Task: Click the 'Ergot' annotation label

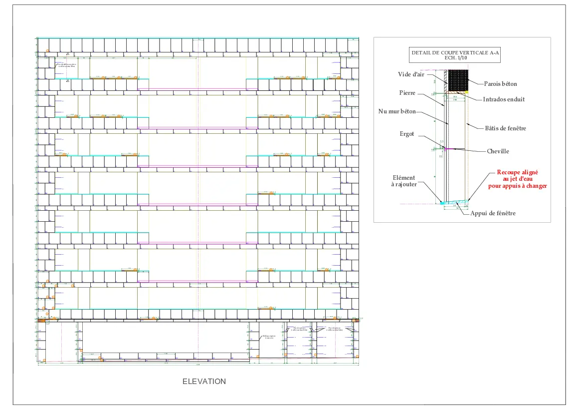Action: 407,134
